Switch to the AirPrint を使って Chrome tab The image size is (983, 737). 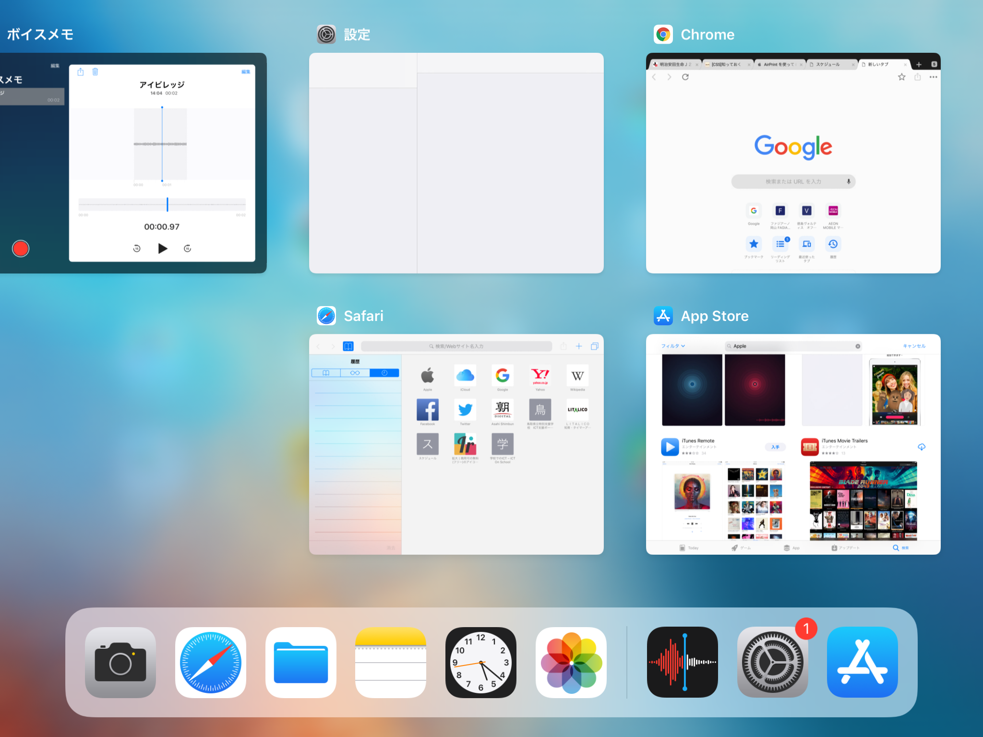779,64
